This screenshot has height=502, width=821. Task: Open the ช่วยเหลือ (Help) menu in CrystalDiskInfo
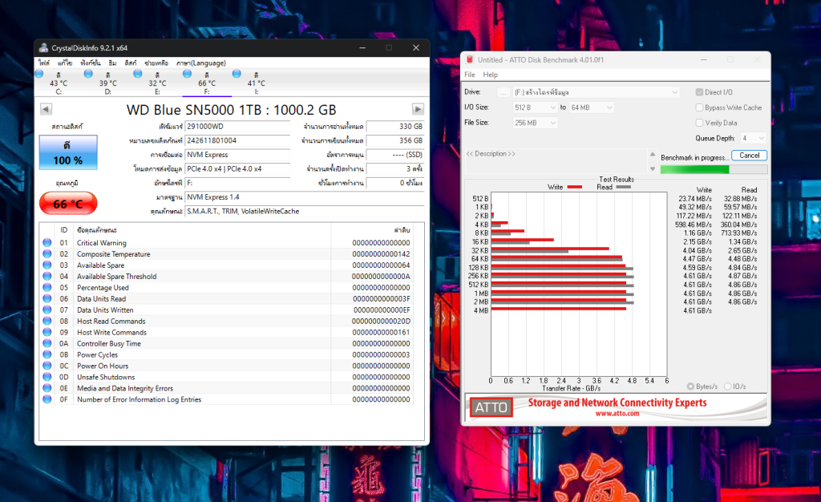pyautogui.click(x=156, y=63)
